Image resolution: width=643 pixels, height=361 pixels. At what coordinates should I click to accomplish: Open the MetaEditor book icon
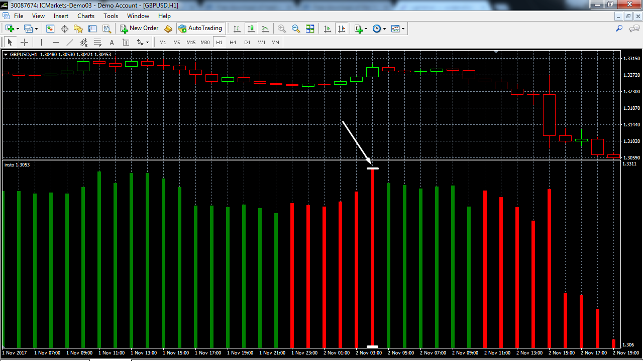[168, 29]
